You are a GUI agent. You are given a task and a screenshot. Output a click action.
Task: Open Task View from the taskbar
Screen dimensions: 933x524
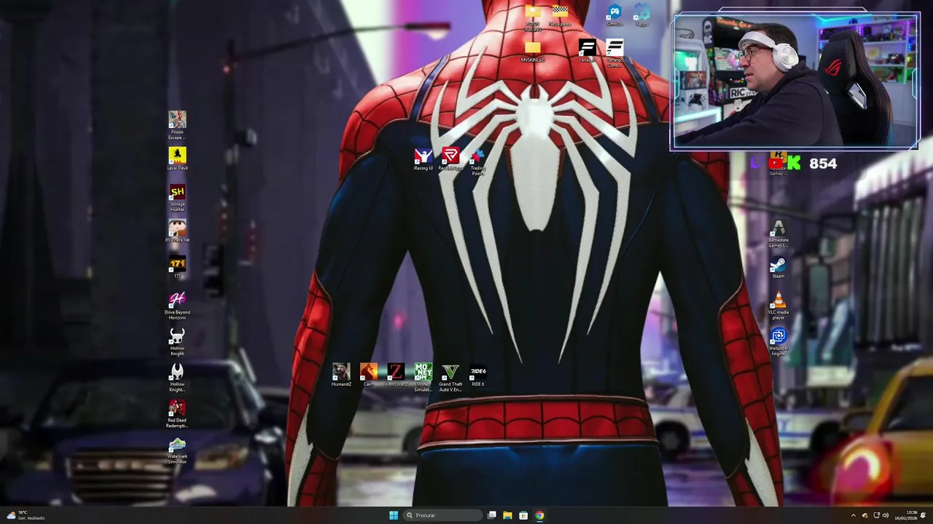(x=492, y=515)
